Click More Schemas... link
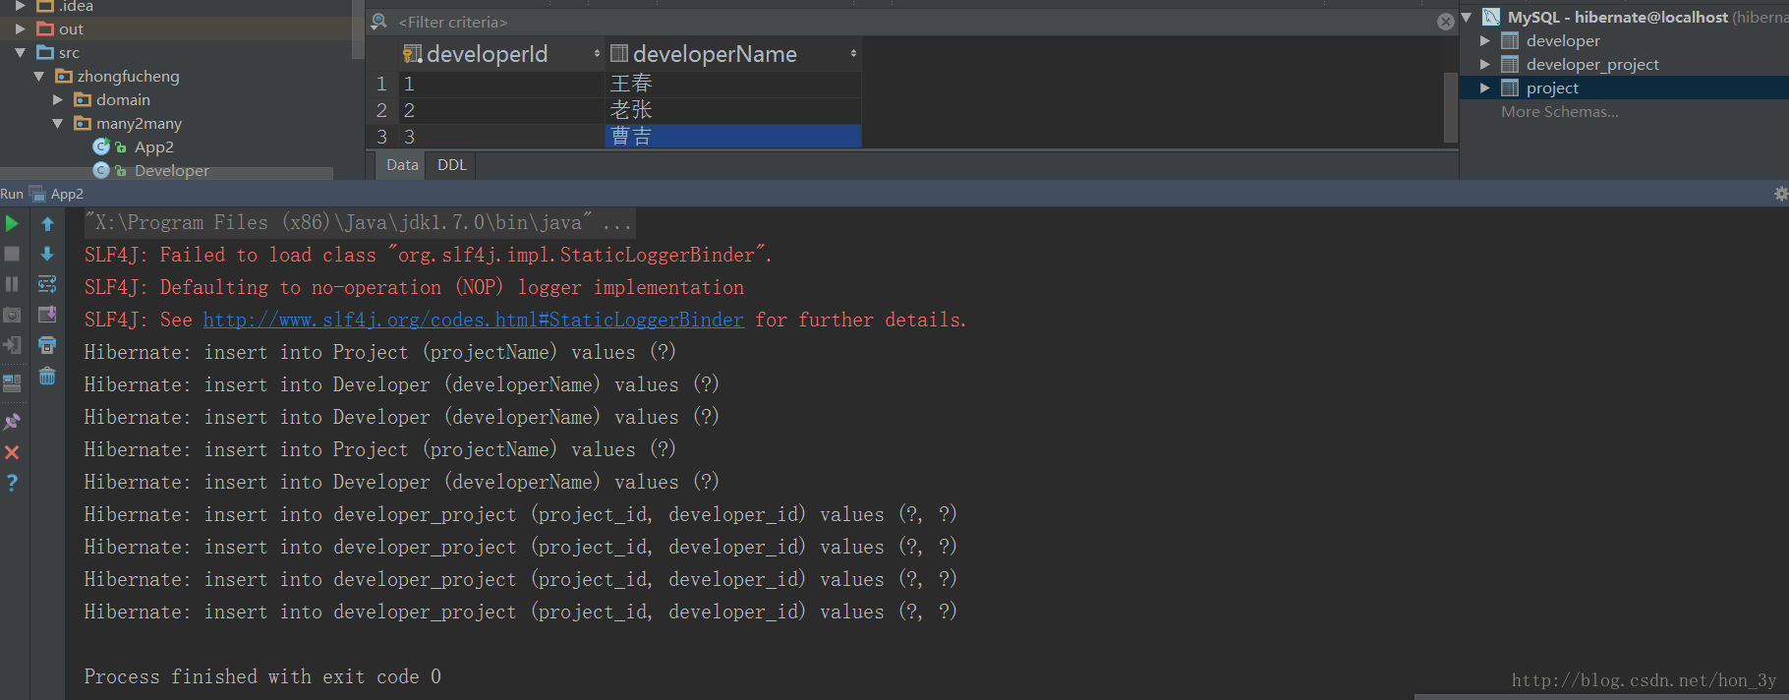 (x=1559, y=111)
